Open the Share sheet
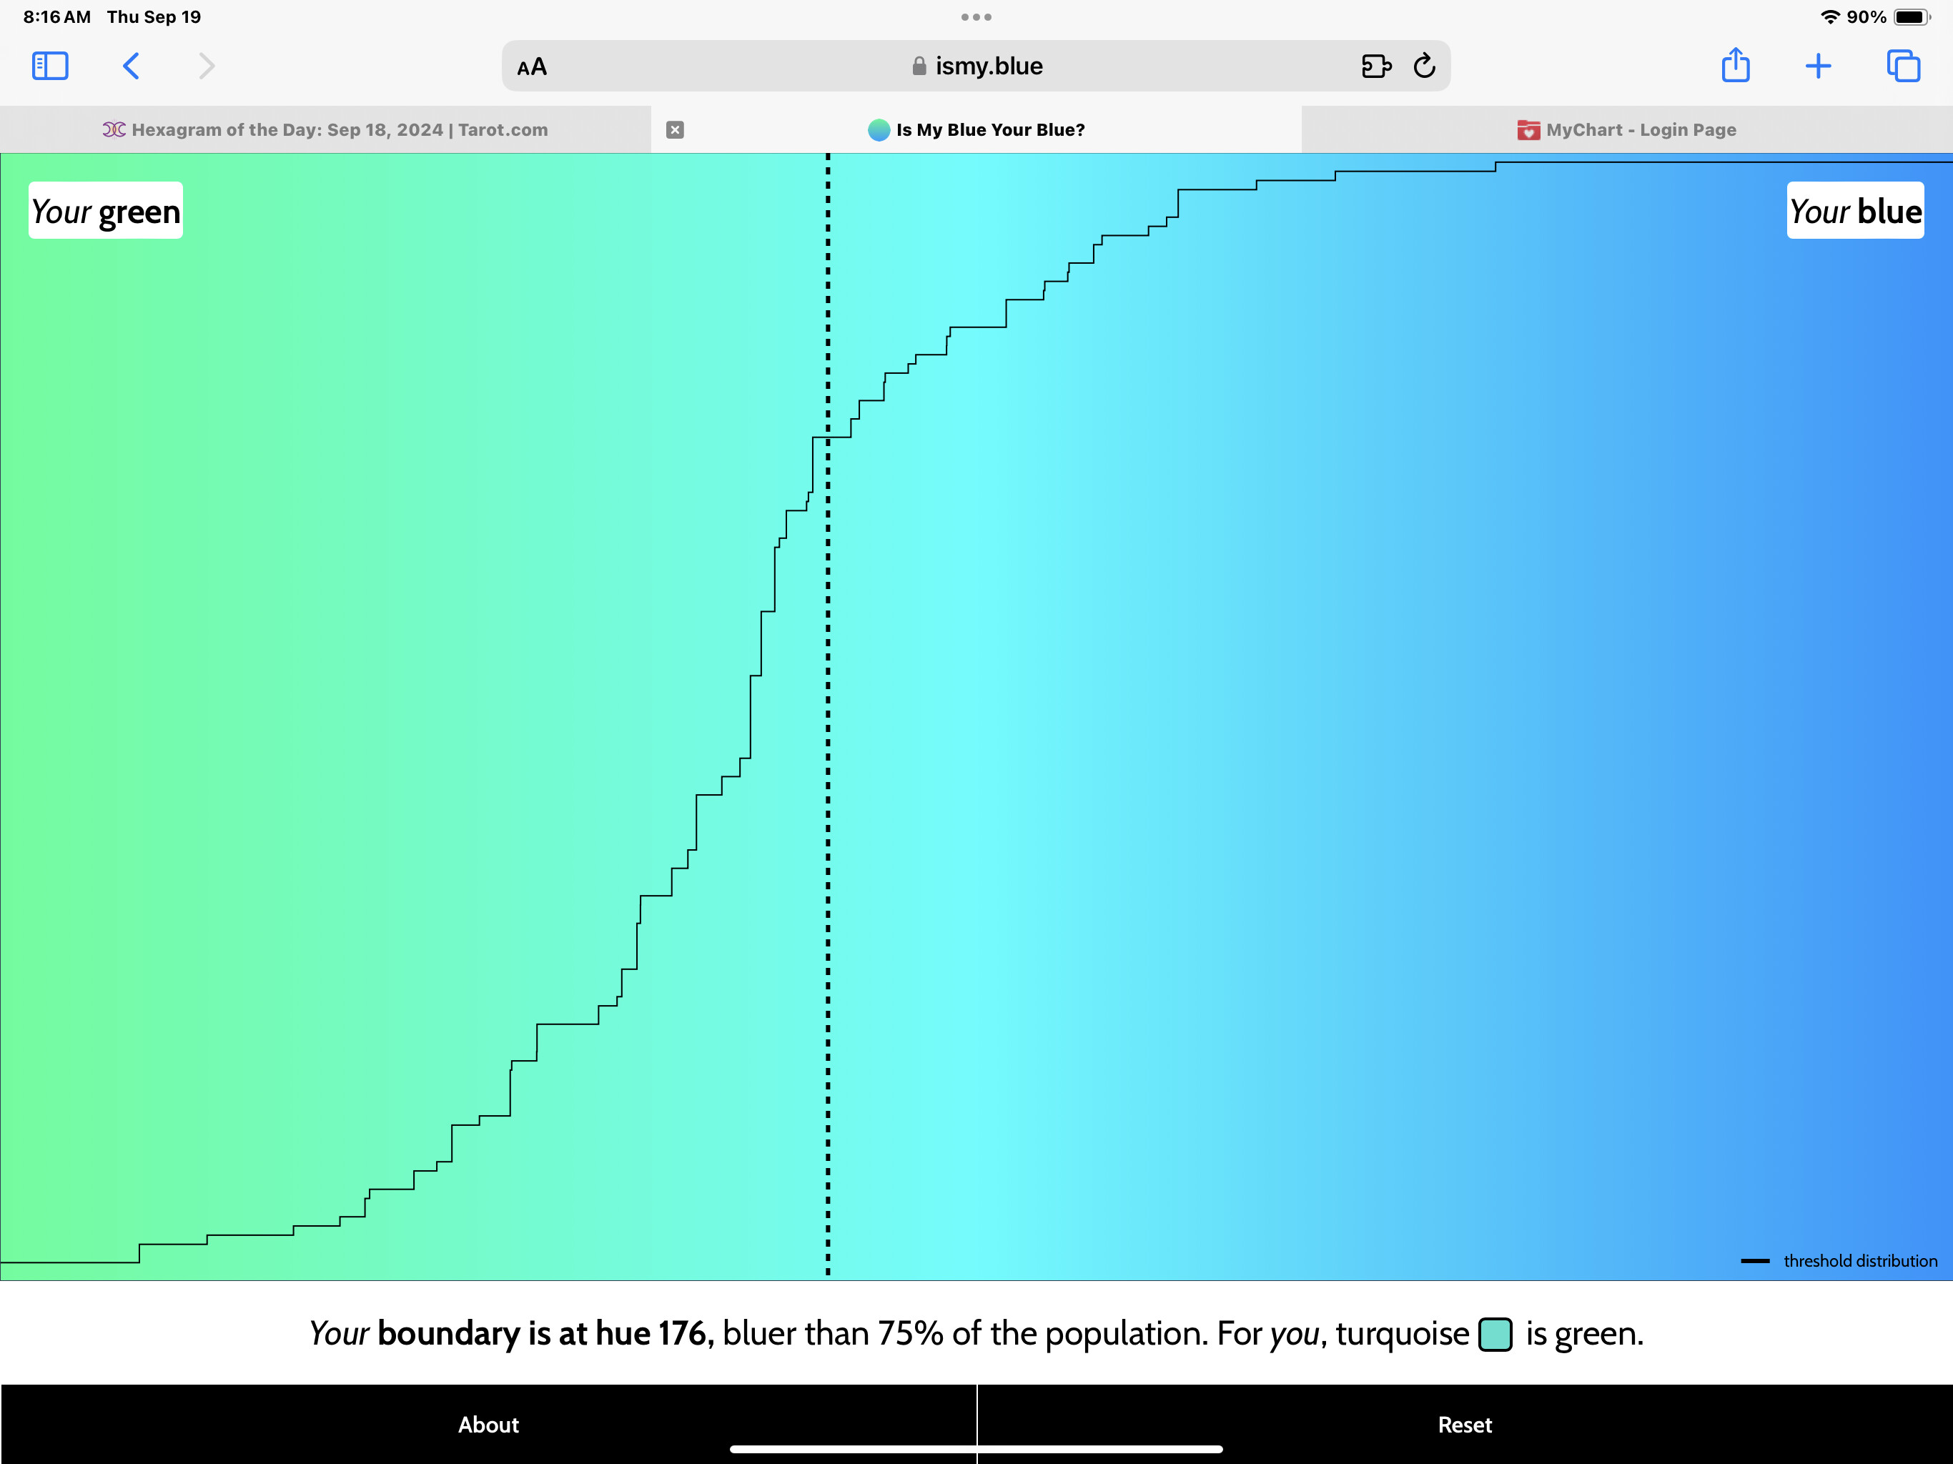The width and height of the screenshot is (1953, 1464). click(1736, 65)
